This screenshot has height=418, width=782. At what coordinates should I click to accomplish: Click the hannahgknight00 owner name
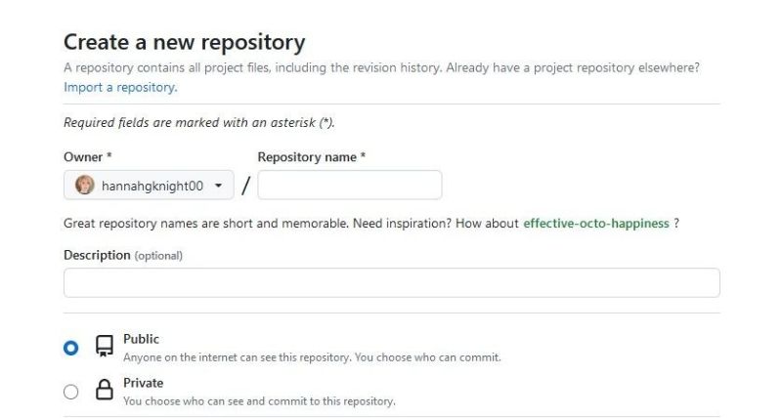tap(152, 186)
